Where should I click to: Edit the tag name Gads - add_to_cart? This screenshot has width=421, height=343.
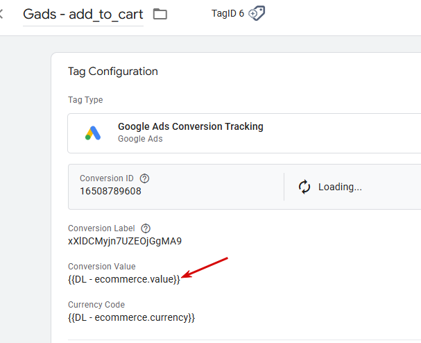[x=83, y=14]
